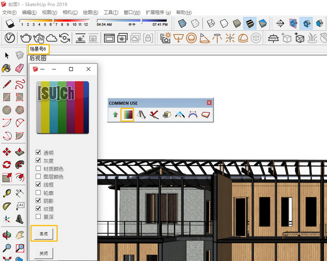Activate the Push/Pull tool
This screenshot has height=261, width=327.
(x=20, y=152)
